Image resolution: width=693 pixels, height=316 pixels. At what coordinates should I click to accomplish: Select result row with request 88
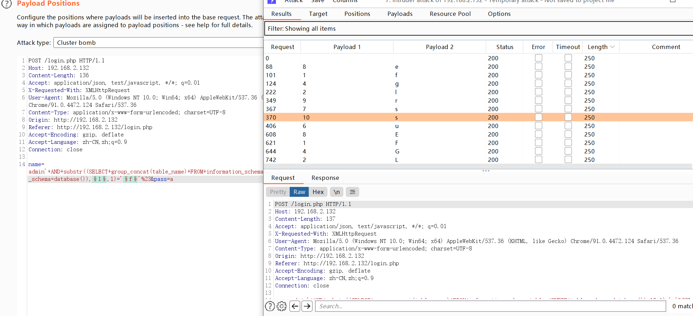click(478, 66)
